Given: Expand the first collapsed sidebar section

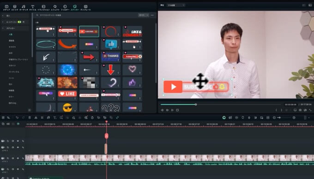Looking at the screenshot, I should coord(3,16).
